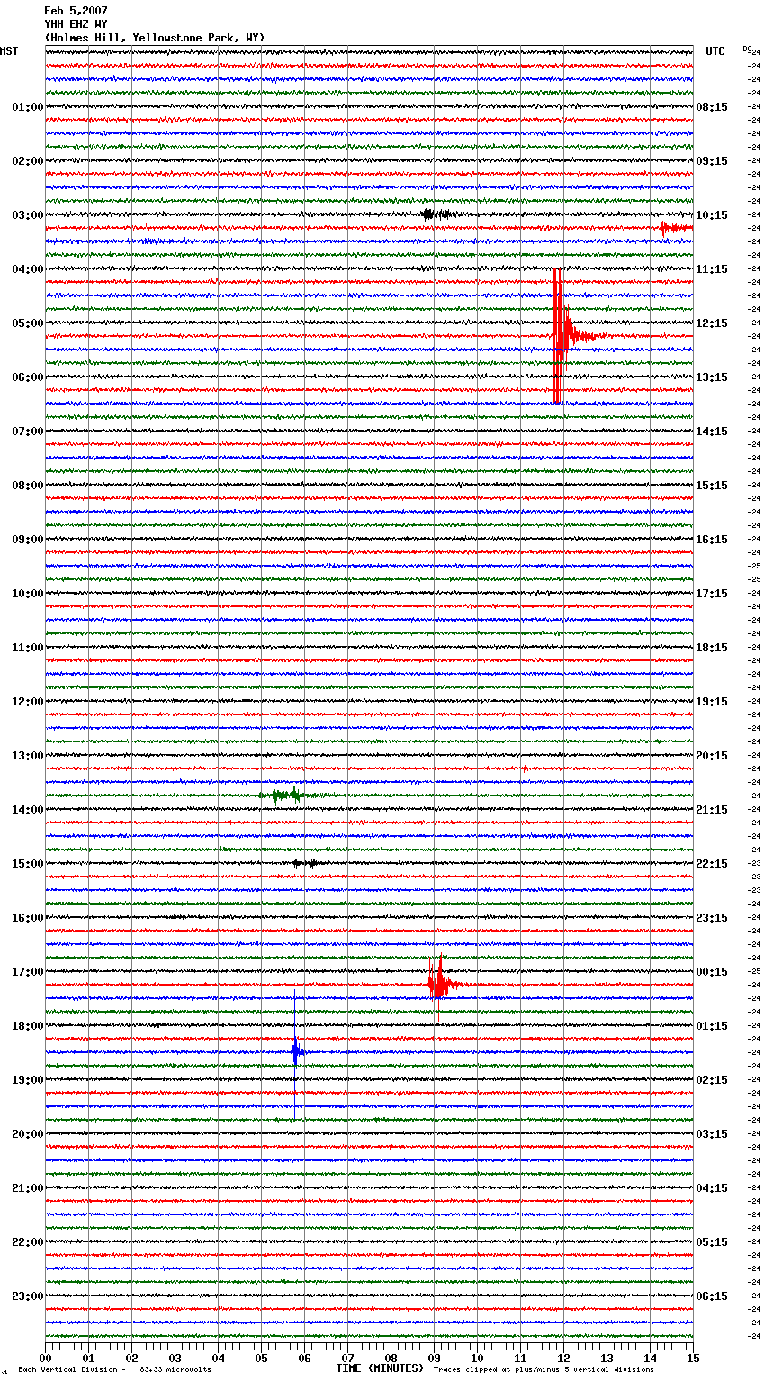
Task: Select the "03:00" MST time label
Action: (28, 215)
